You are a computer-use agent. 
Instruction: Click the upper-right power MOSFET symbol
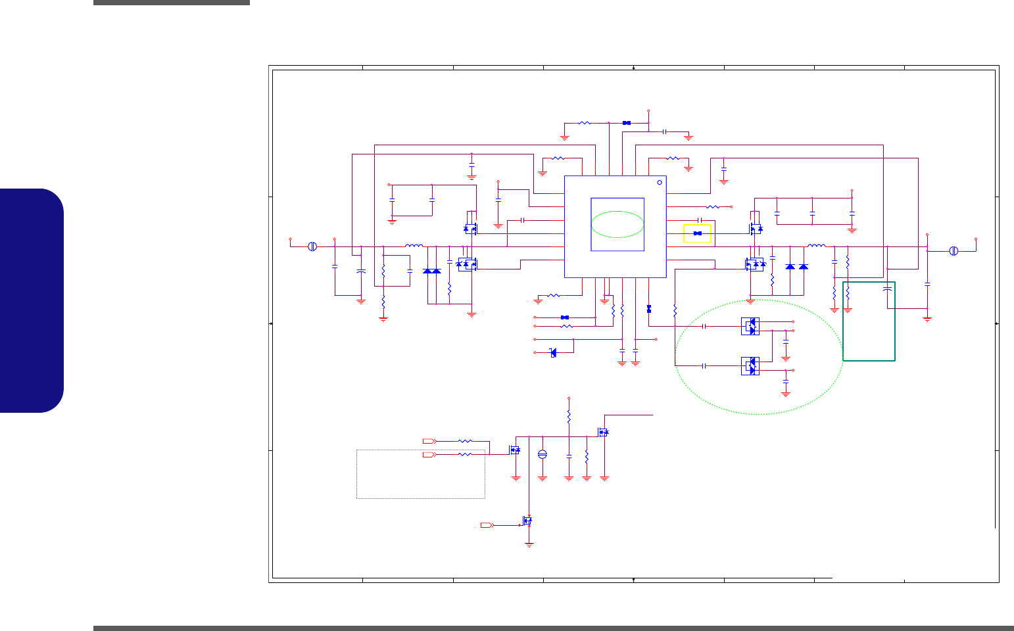(x=756, y=228)
